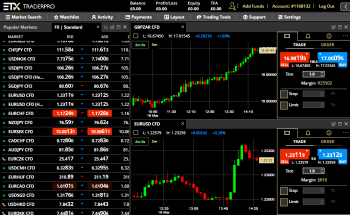Open the Support menu

tap(254, 17)
